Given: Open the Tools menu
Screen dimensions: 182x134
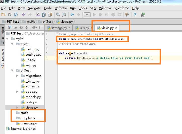Looking at the screenshot, I should pos(83,8).
